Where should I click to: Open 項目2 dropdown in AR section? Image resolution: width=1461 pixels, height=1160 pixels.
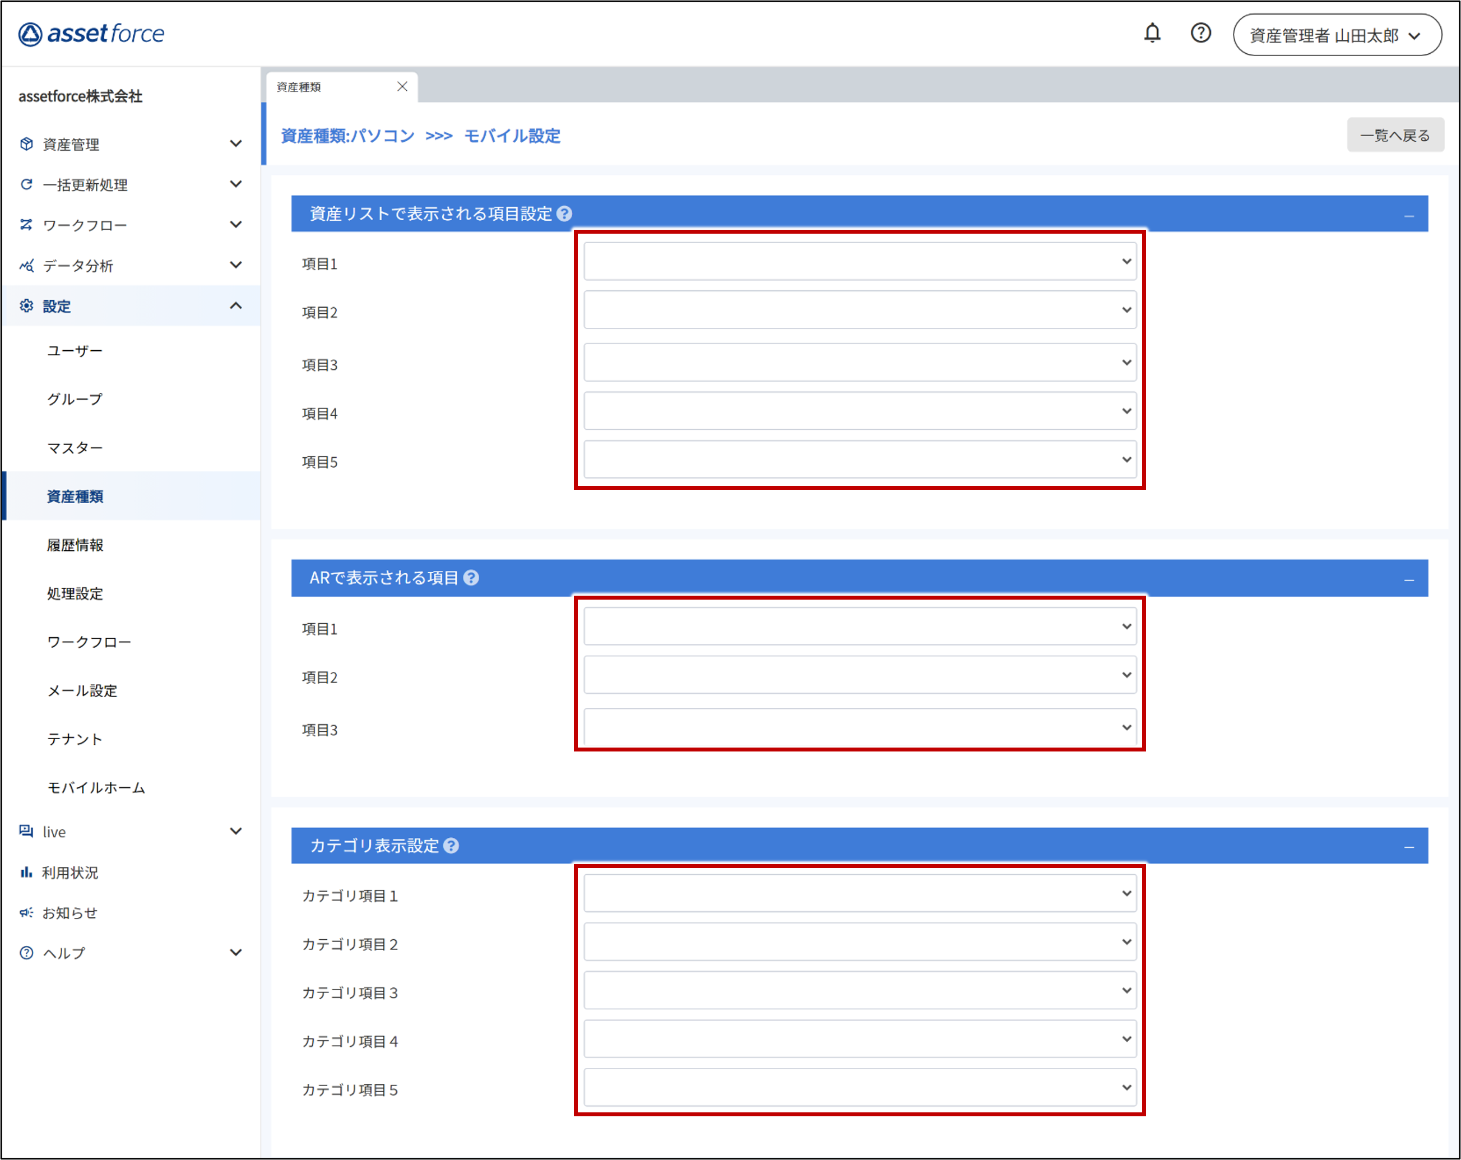(860, 675)
